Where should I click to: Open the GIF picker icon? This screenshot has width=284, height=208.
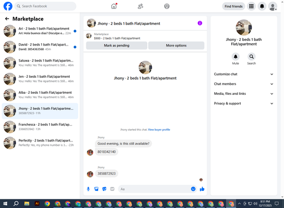[112, 189]
